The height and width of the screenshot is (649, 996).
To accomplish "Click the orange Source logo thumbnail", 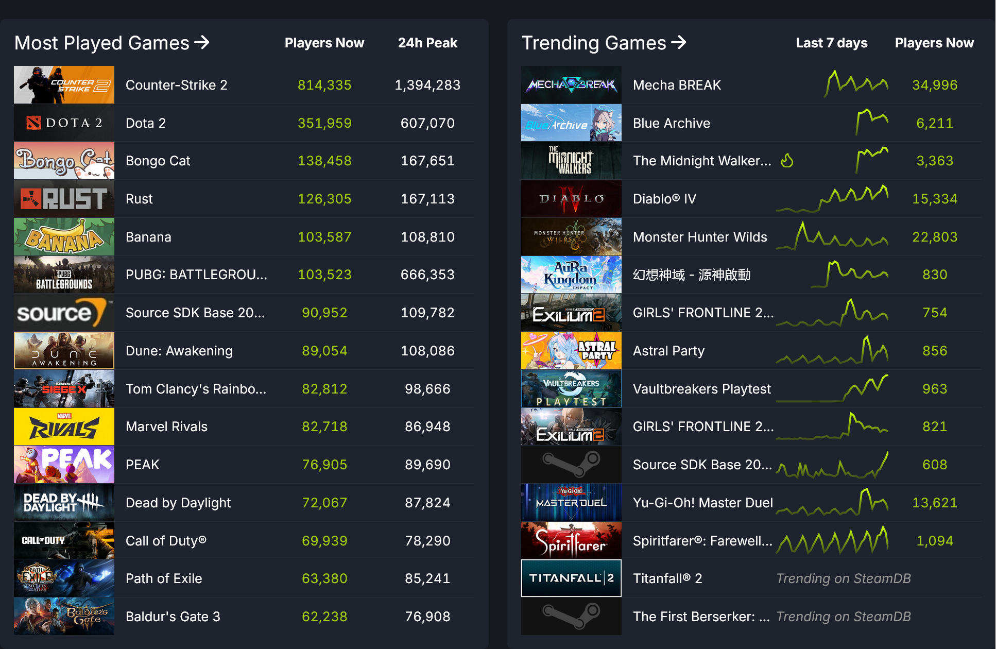I will click(x=64, y=313).
